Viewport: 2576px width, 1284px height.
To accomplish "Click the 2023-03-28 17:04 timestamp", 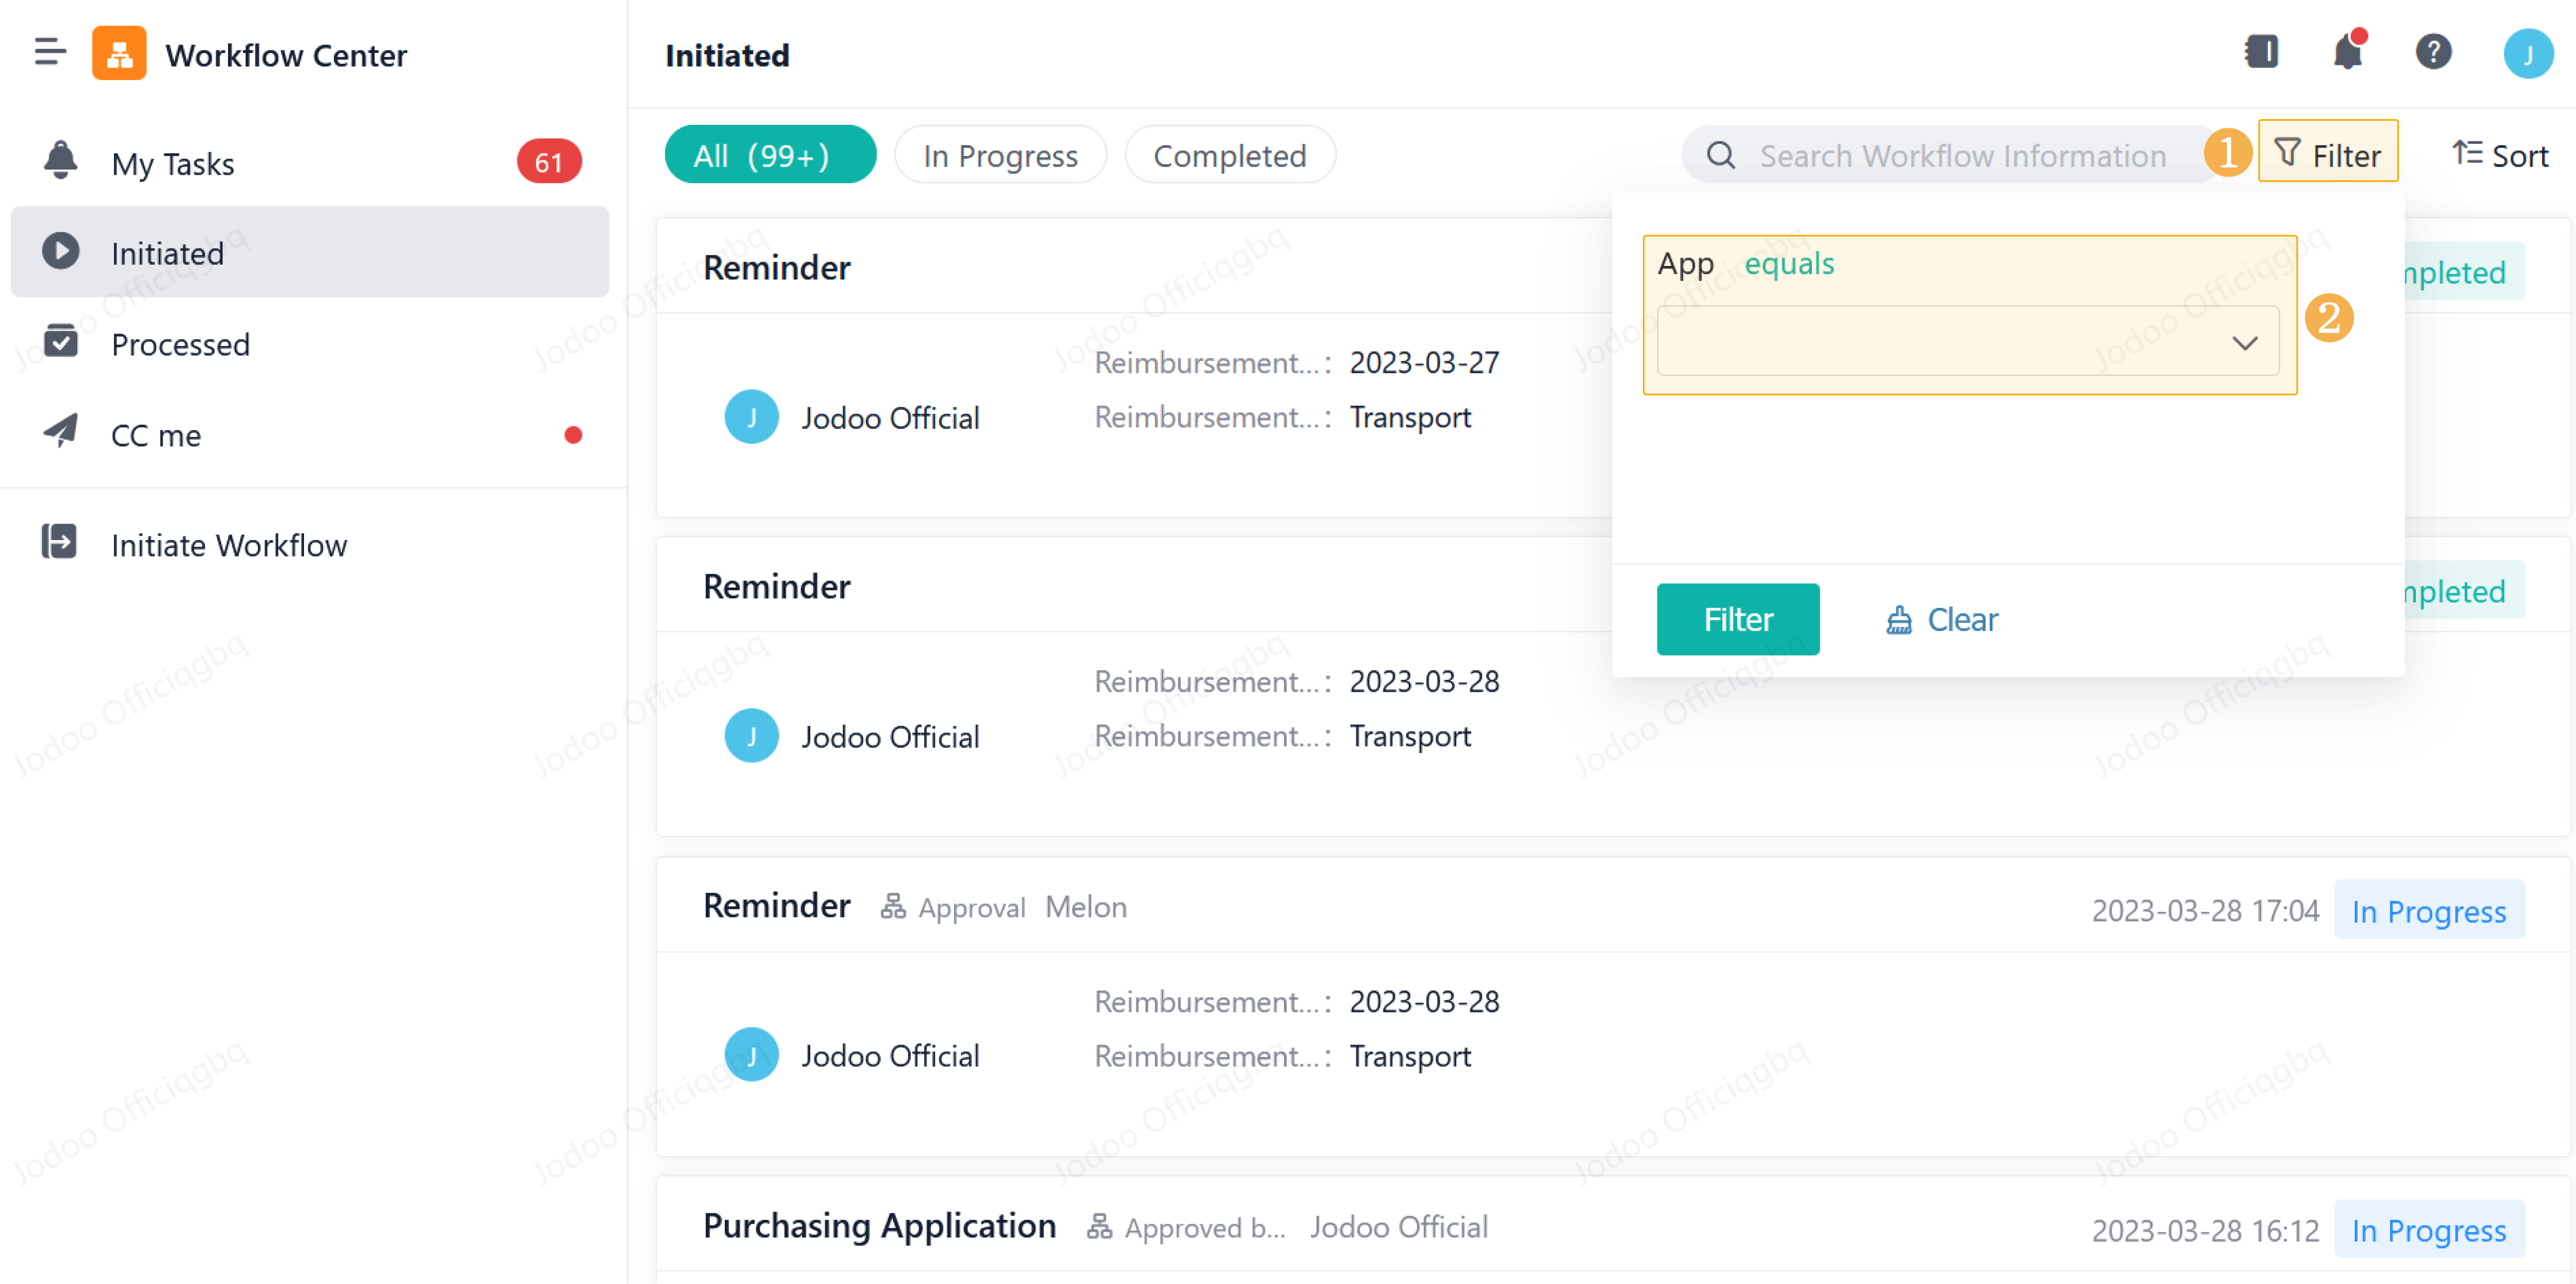I will [2205, 911].
